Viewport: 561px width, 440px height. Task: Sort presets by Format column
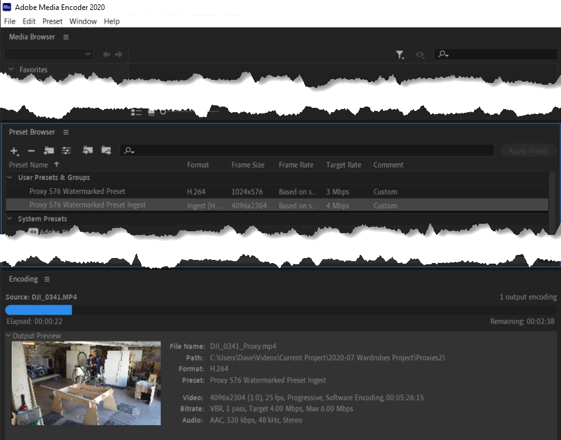coord(198,165)
